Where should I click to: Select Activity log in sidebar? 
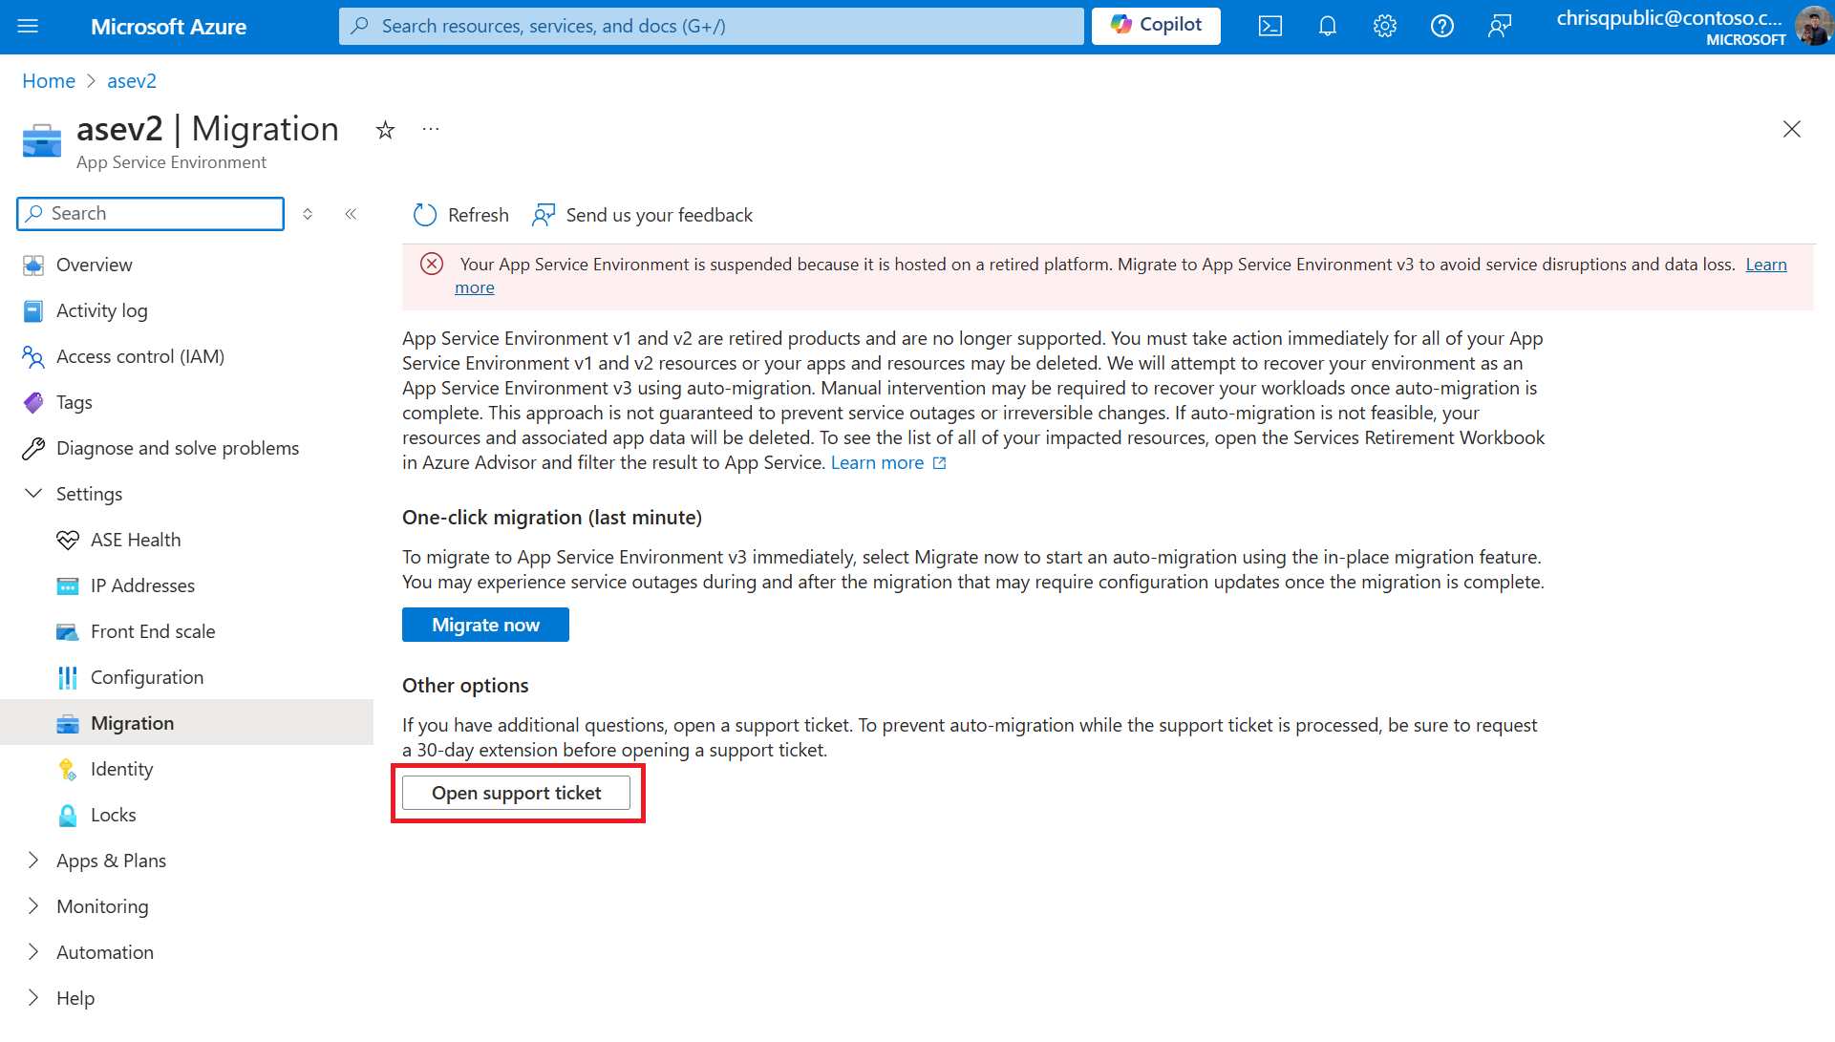101,310
